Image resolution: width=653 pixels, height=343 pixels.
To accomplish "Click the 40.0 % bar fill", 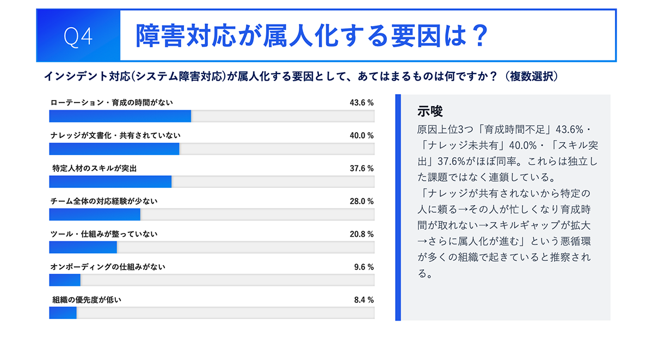I will point(114,149).
